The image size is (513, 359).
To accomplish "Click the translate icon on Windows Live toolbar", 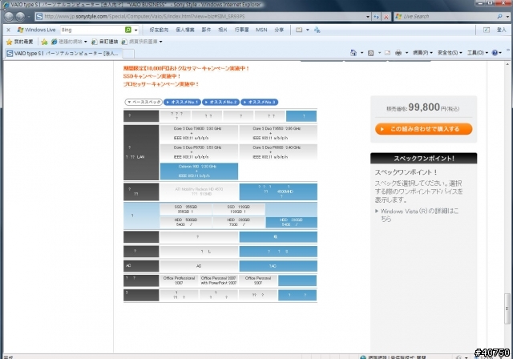I will click(x=317, y=30).
